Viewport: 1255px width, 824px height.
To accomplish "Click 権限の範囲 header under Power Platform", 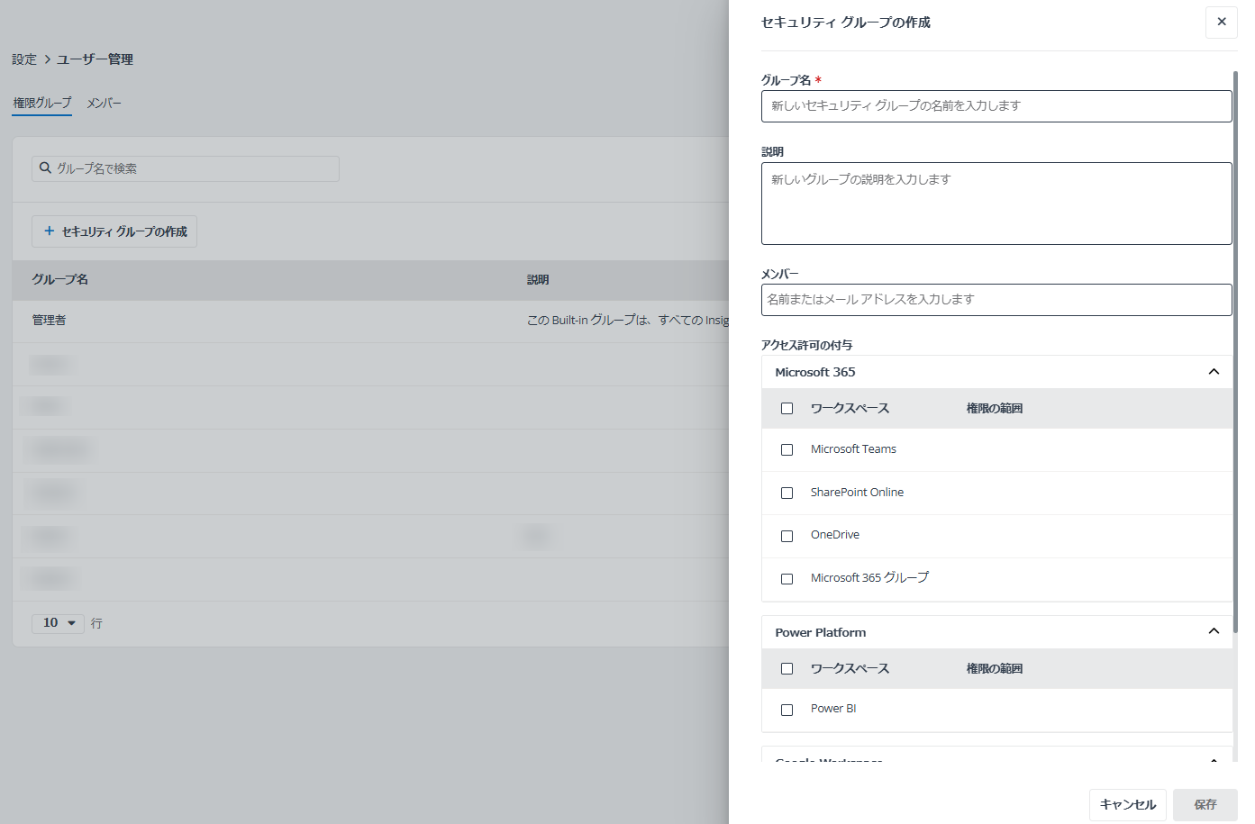I will (995, 669).
